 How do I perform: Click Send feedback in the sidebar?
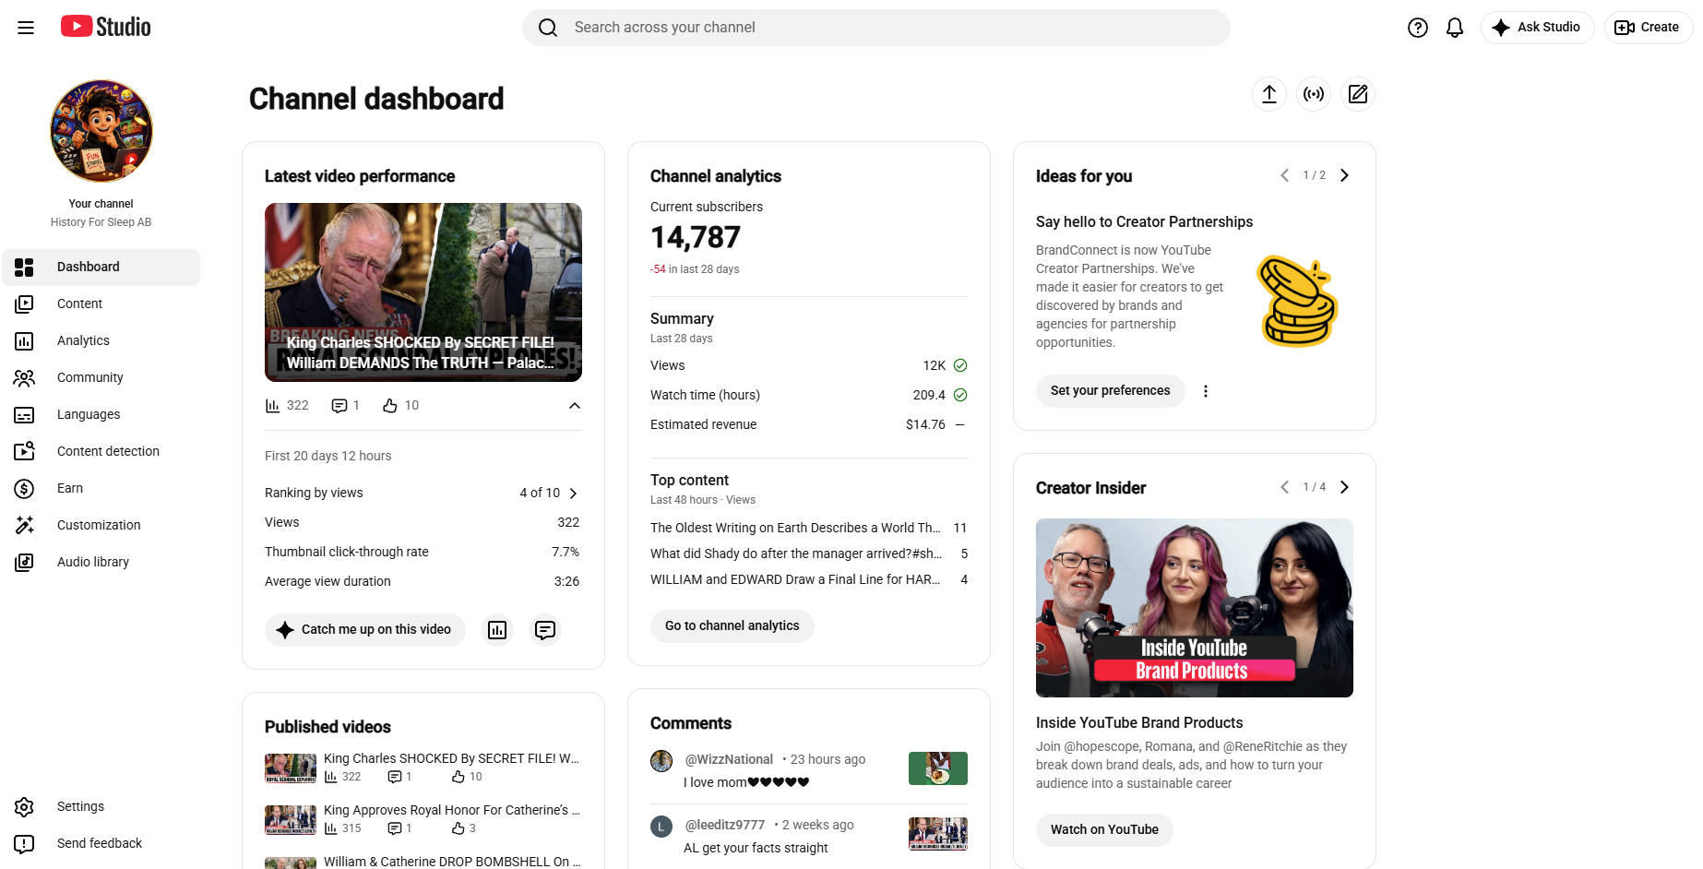tap(101, 844)
